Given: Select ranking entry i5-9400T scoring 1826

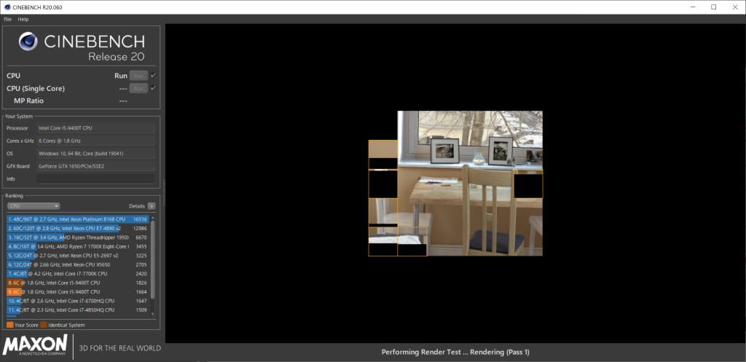Looking at the screenshot, I should pos(77,283).
